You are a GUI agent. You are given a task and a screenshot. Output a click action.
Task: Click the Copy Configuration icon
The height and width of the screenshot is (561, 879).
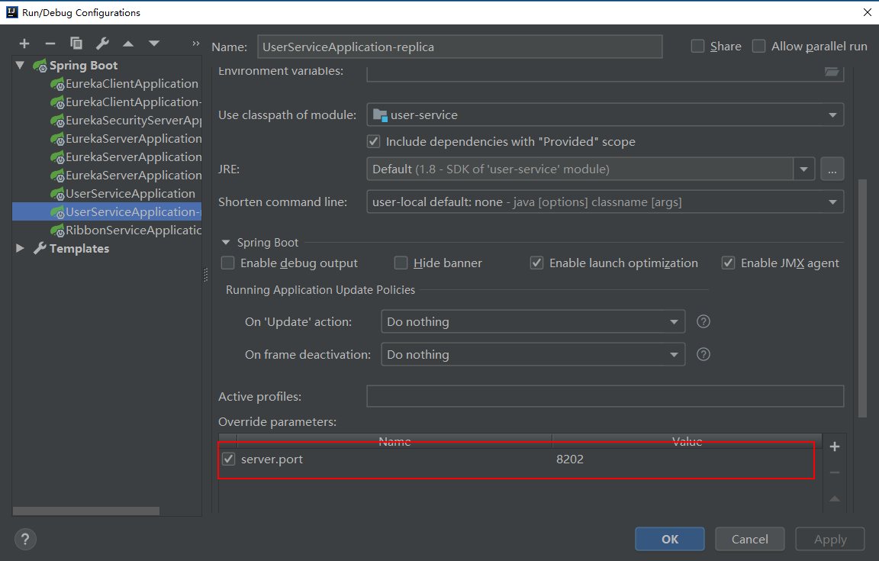point(76,44)
